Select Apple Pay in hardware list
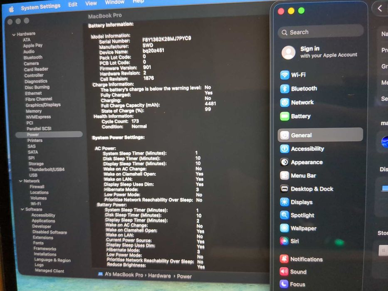Viewport: 388px width, 291px height. click(x=33, y=46)
